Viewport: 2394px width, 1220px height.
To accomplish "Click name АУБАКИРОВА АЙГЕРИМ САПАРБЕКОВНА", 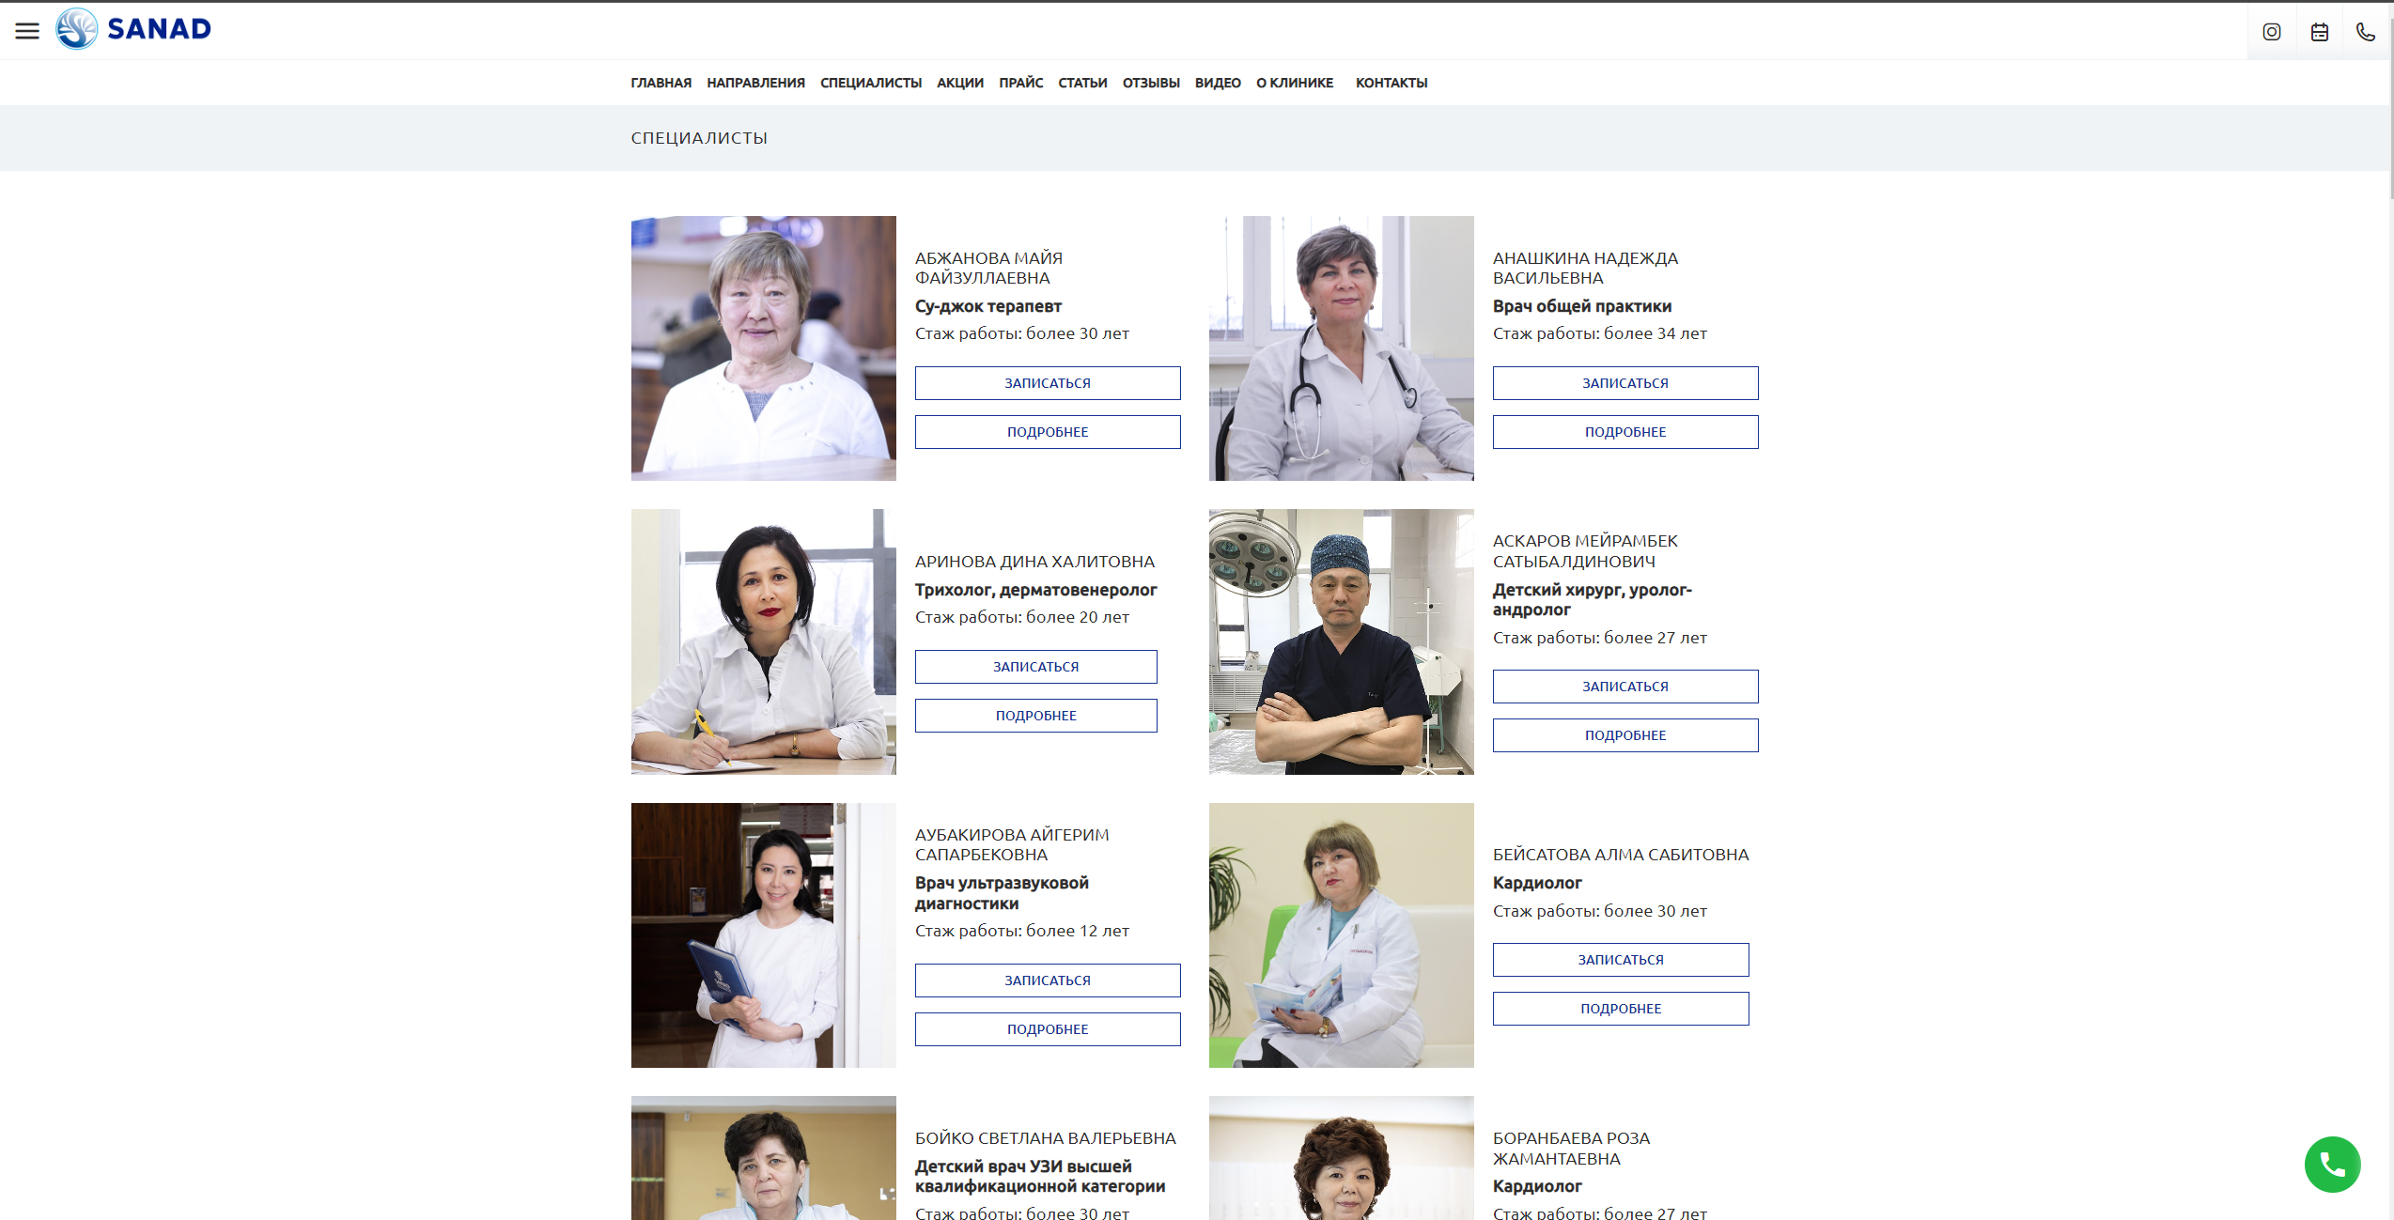I will [1012, 844].
